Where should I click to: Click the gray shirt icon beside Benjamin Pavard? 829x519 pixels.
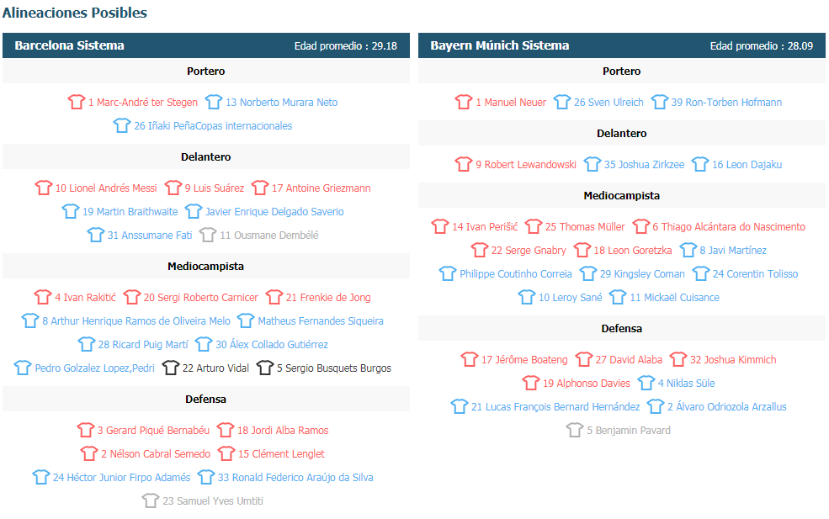575,430
